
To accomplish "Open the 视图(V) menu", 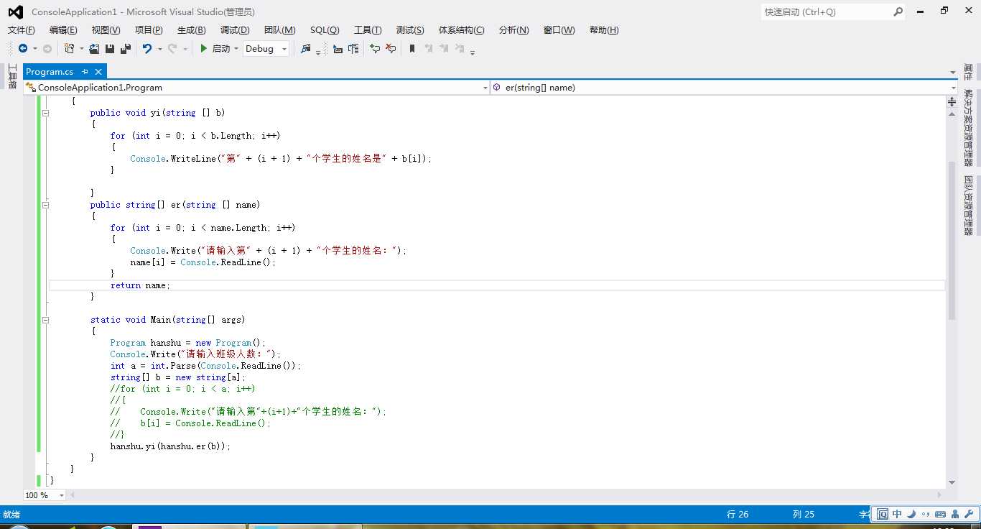I will pyautogui.click(x=106, y=29).
